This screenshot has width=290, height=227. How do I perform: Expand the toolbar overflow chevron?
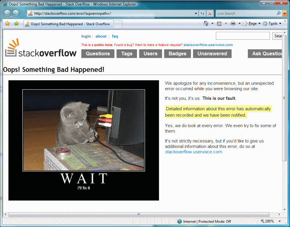pyautogui.click(x=285, y=21)
